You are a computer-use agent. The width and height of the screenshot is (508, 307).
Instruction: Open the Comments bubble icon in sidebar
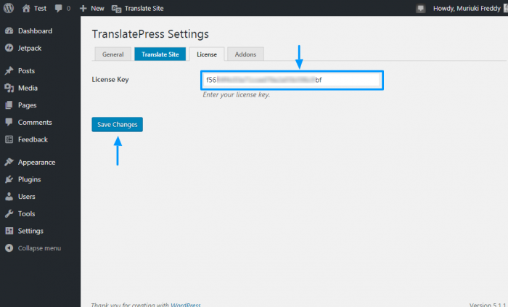point(9,123)
